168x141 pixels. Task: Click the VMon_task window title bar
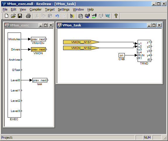pyautogui.click(x=103, y=25)
